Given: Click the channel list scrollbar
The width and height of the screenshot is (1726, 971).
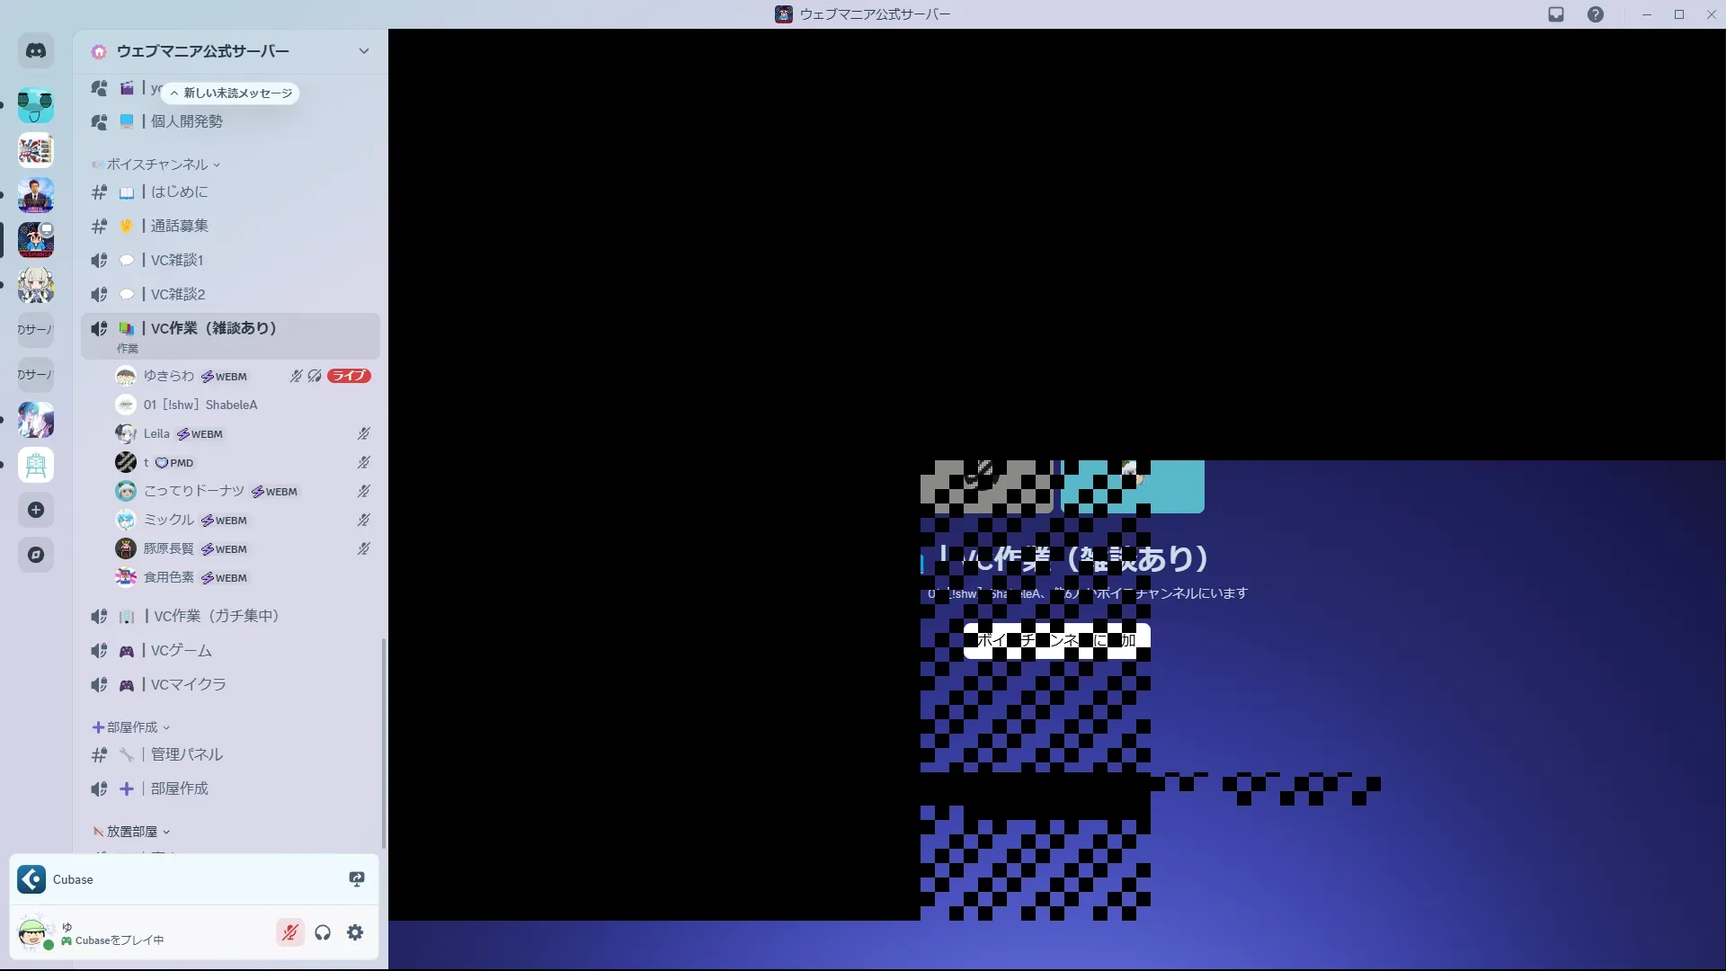Looking at the screenshot, I should pos(384,742).
